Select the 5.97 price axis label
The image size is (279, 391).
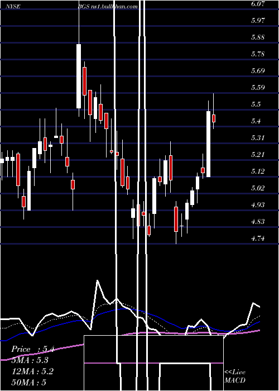point(258,20)
